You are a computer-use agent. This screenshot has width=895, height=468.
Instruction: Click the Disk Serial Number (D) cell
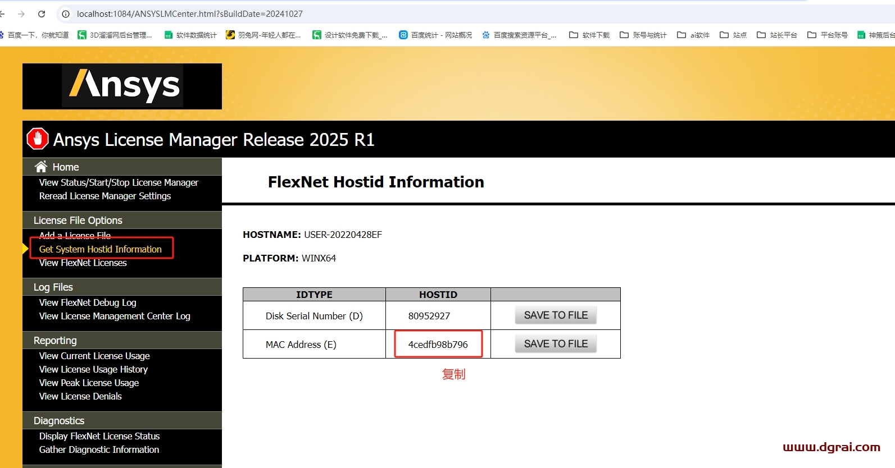click(314, 316)
